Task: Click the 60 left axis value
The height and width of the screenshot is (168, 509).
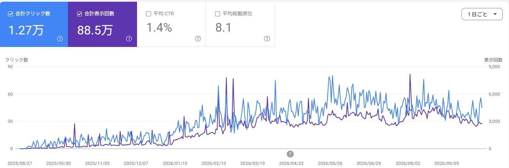Action: coord(10,94)
